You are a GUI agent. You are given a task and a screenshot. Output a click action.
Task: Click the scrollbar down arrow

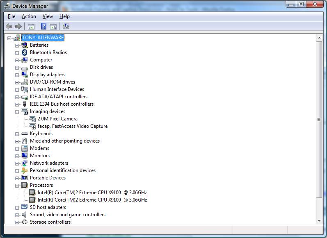(x=319, y=221)
